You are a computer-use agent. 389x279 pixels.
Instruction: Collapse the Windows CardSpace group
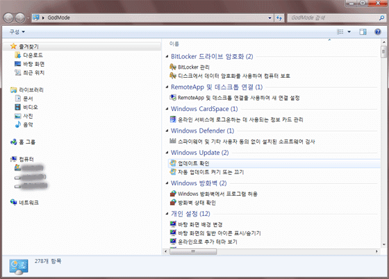click(x=167, y=109)
